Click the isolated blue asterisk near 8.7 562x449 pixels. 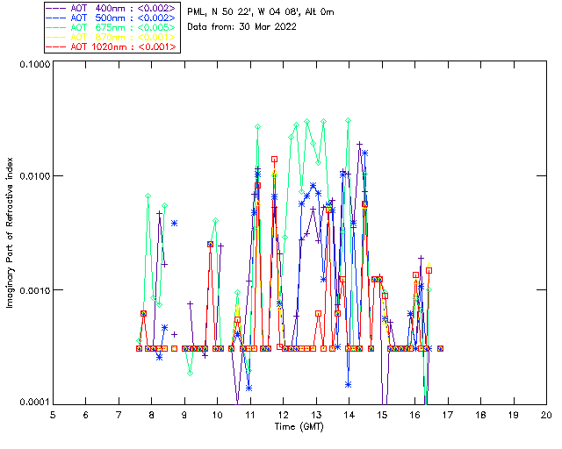(x=174, y=224)
